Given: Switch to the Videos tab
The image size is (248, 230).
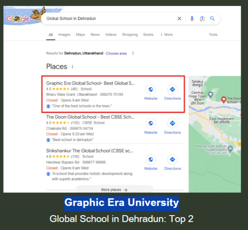Looking at the screenshot, I should (x=111, y=35).
